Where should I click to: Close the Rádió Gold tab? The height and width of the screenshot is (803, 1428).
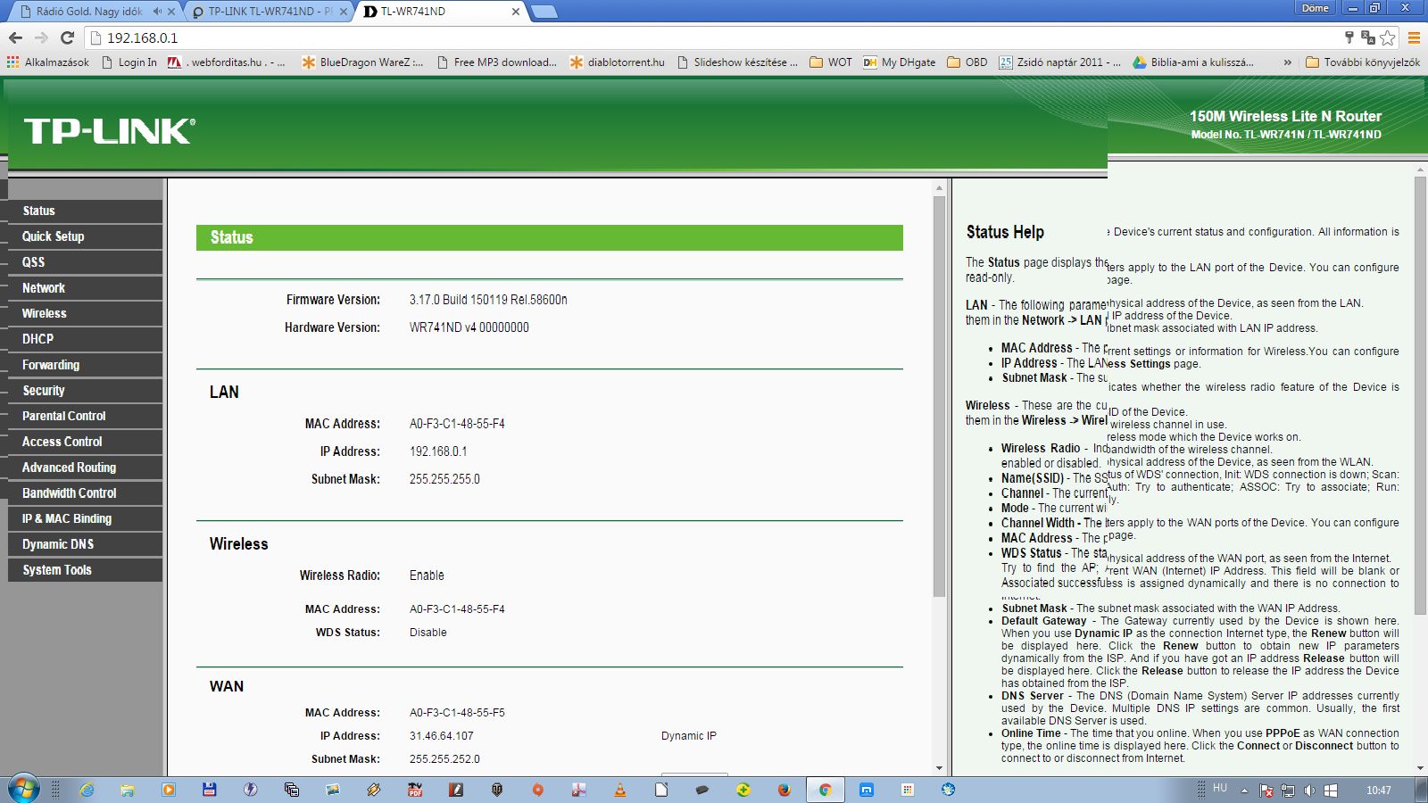[171, 12]
